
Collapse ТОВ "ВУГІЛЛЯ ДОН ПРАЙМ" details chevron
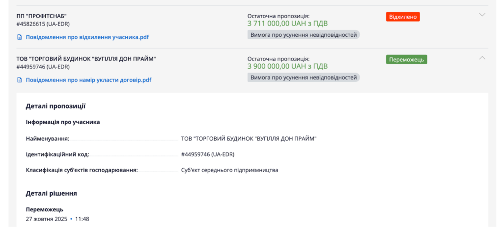[482, 58]
